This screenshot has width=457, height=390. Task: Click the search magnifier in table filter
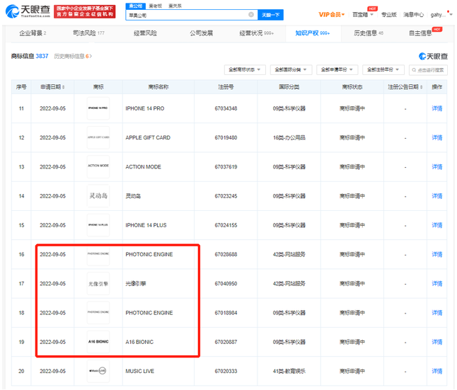414,70
